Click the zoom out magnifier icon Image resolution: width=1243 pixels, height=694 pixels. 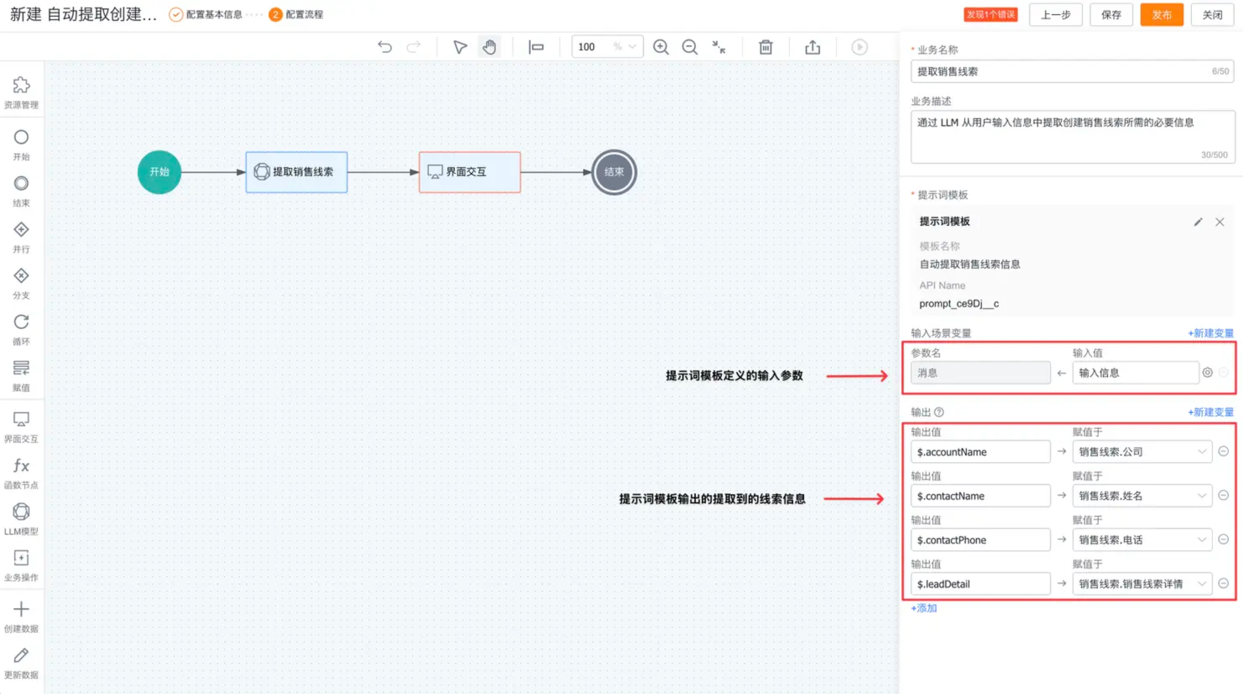point(690,47)
